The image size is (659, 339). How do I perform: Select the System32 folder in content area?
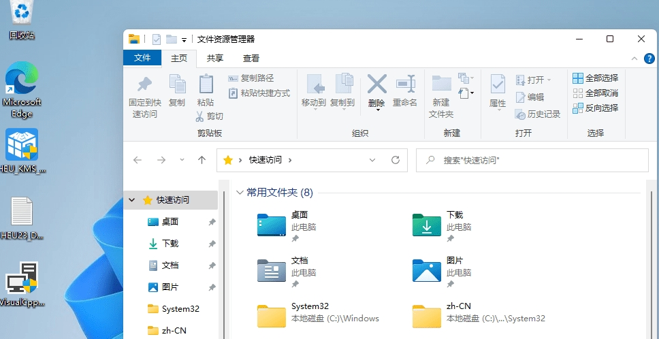pos(319,315)
